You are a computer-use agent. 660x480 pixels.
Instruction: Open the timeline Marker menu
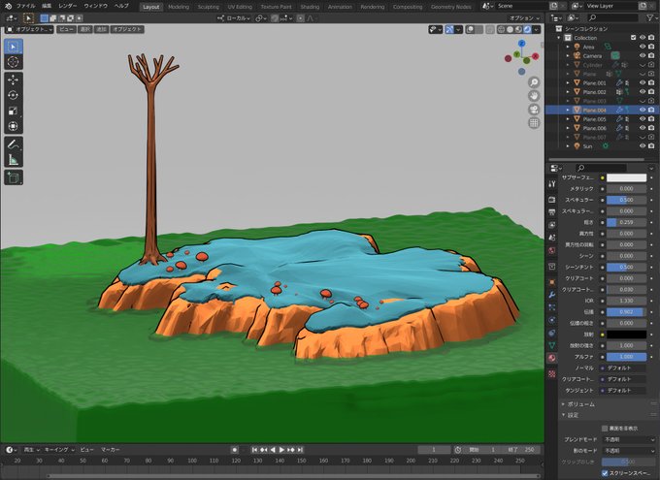point(111,450)
